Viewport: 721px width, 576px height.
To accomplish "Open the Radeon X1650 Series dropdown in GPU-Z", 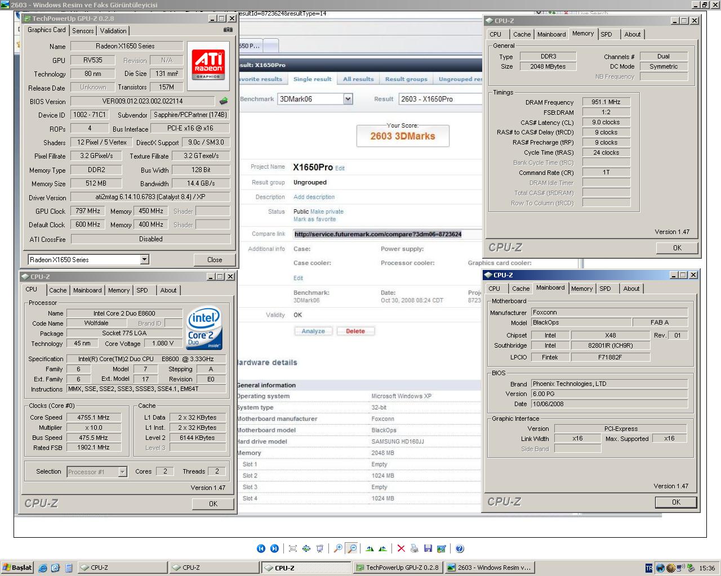I will pyautogui.click(x=144, y=259).
